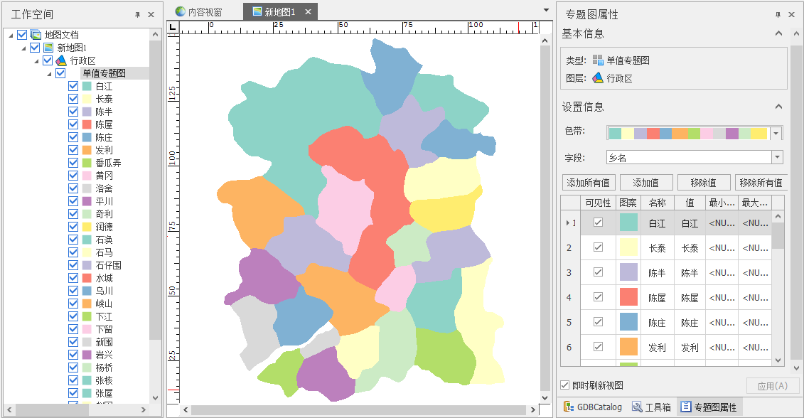Uncheck the 陈屋 layer item checkbox
Viewport: 804px width, 418px height.
(x=73, y=124)
